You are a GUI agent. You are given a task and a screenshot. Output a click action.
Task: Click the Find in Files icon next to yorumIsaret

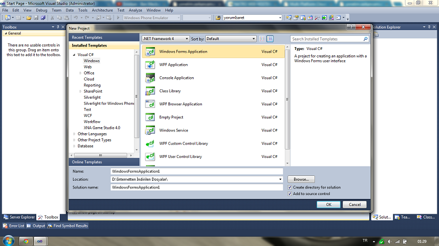[x=218, y=18]
